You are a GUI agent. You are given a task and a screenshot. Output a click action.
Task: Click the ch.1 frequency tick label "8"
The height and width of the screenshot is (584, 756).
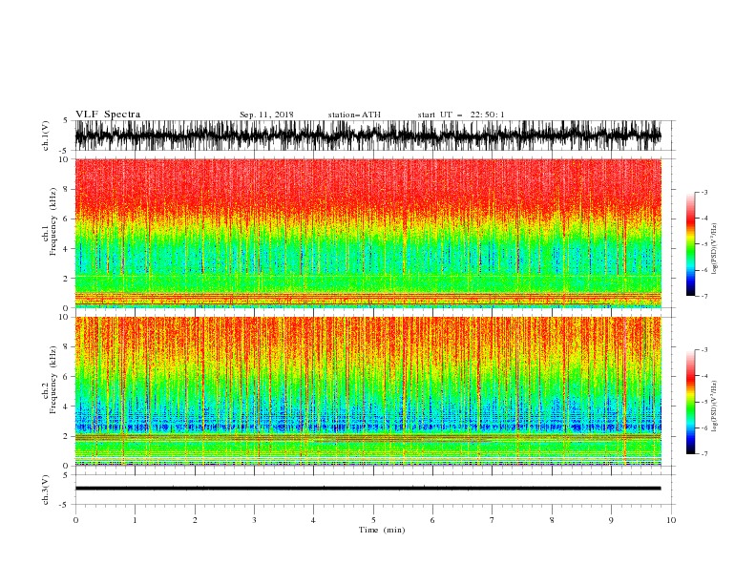click(x=66, y=189)
